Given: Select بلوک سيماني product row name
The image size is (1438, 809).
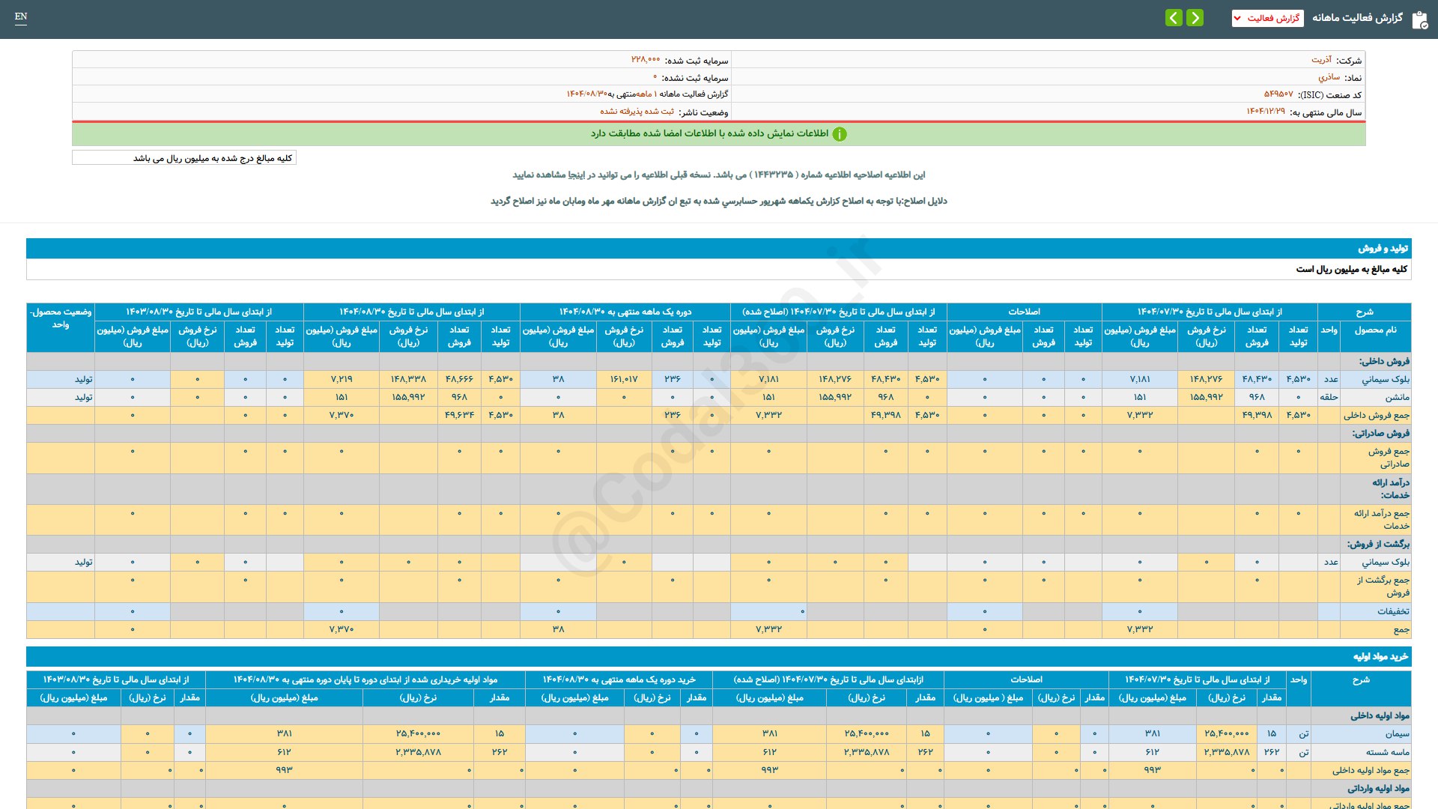Looking at the screenshot, I should point(1385,379).
